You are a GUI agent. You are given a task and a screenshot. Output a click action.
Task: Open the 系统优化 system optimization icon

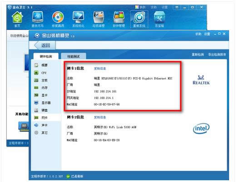pos(78,20)
